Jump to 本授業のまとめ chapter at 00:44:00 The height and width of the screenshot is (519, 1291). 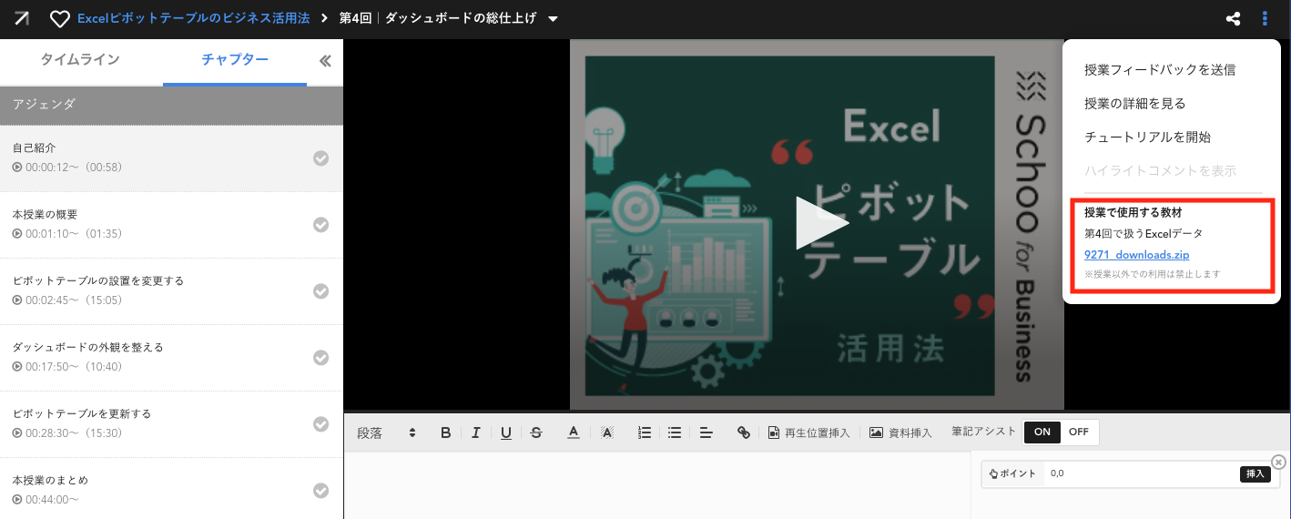point(171,489)
